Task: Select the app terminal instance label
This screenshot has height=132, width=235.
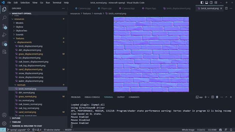Action: point(199,97)
